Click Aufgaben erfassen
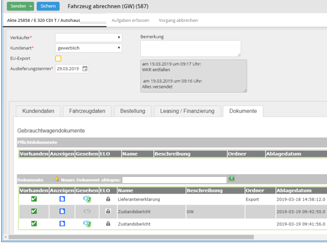Viewport: 327px width, 244px height. pyautogui.click(x=130, y=20)
